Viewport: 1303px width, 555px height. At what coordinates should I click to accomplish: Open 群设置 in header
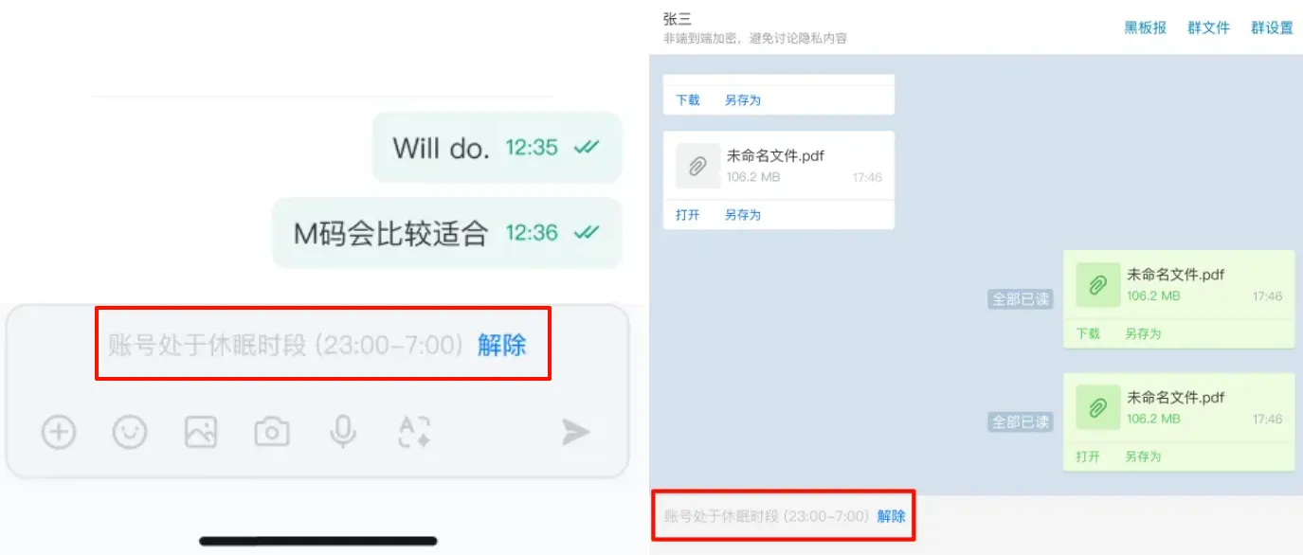(x=1272, y=27)
